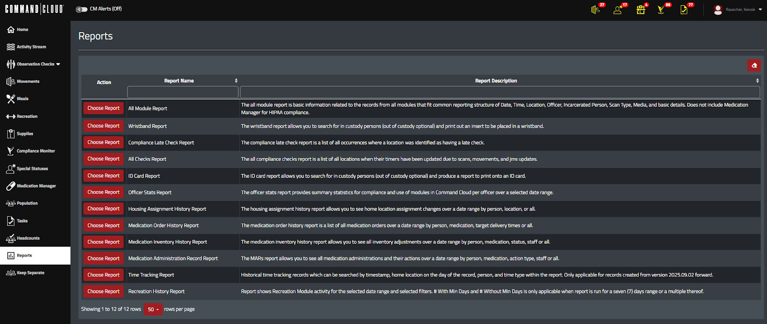Sort by Report Description column arrows
This screenshot has width=767, height=324.
click(757, 80)
